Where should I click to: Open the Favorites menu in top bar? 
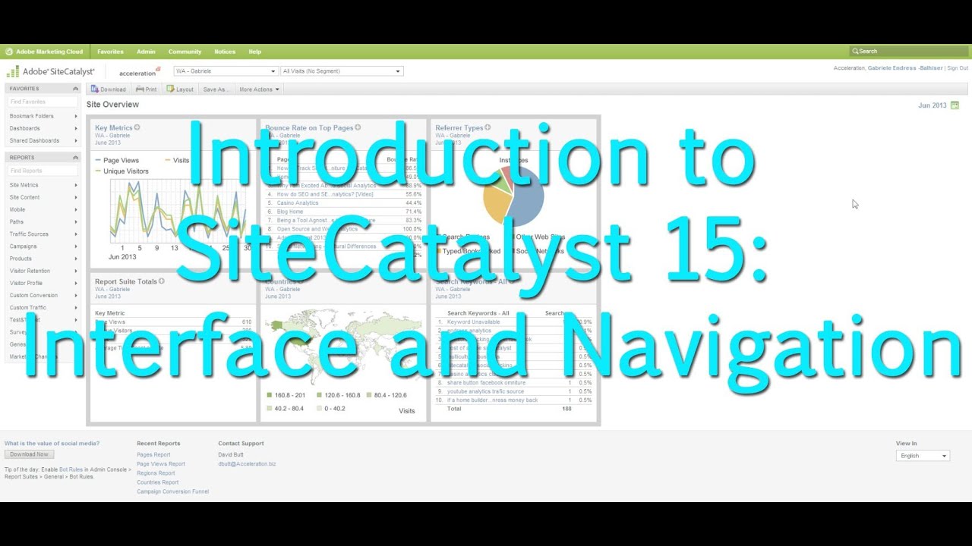click(x=110, y=52)
